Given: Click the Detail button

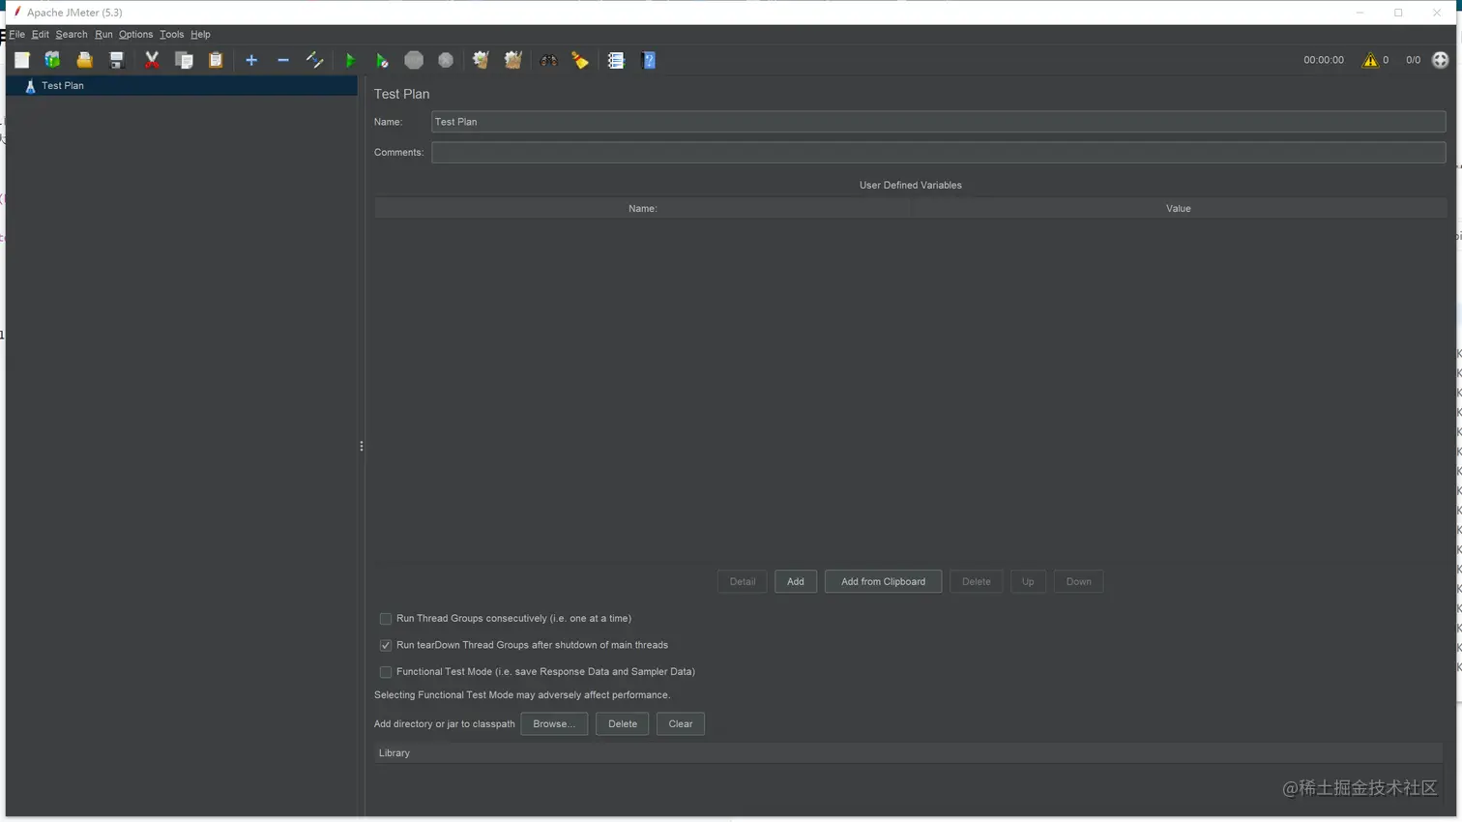Looking at the screenshot, I should (743, 581).
